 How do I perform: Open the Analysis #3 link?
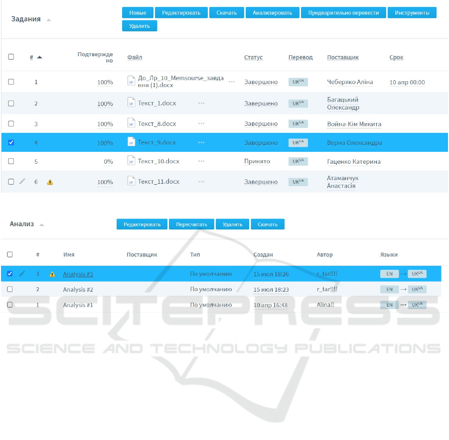point(78,274)
